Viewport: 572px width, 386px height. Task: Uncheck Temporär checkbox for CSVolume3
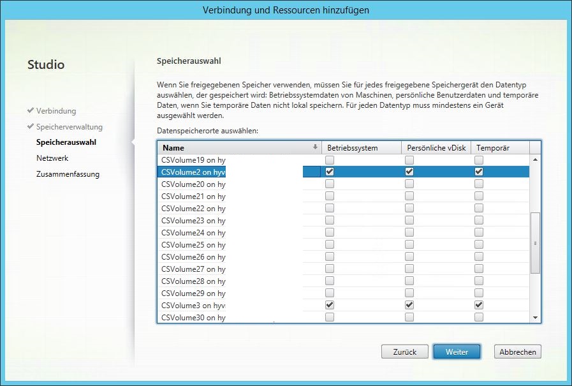pos(479,305)
